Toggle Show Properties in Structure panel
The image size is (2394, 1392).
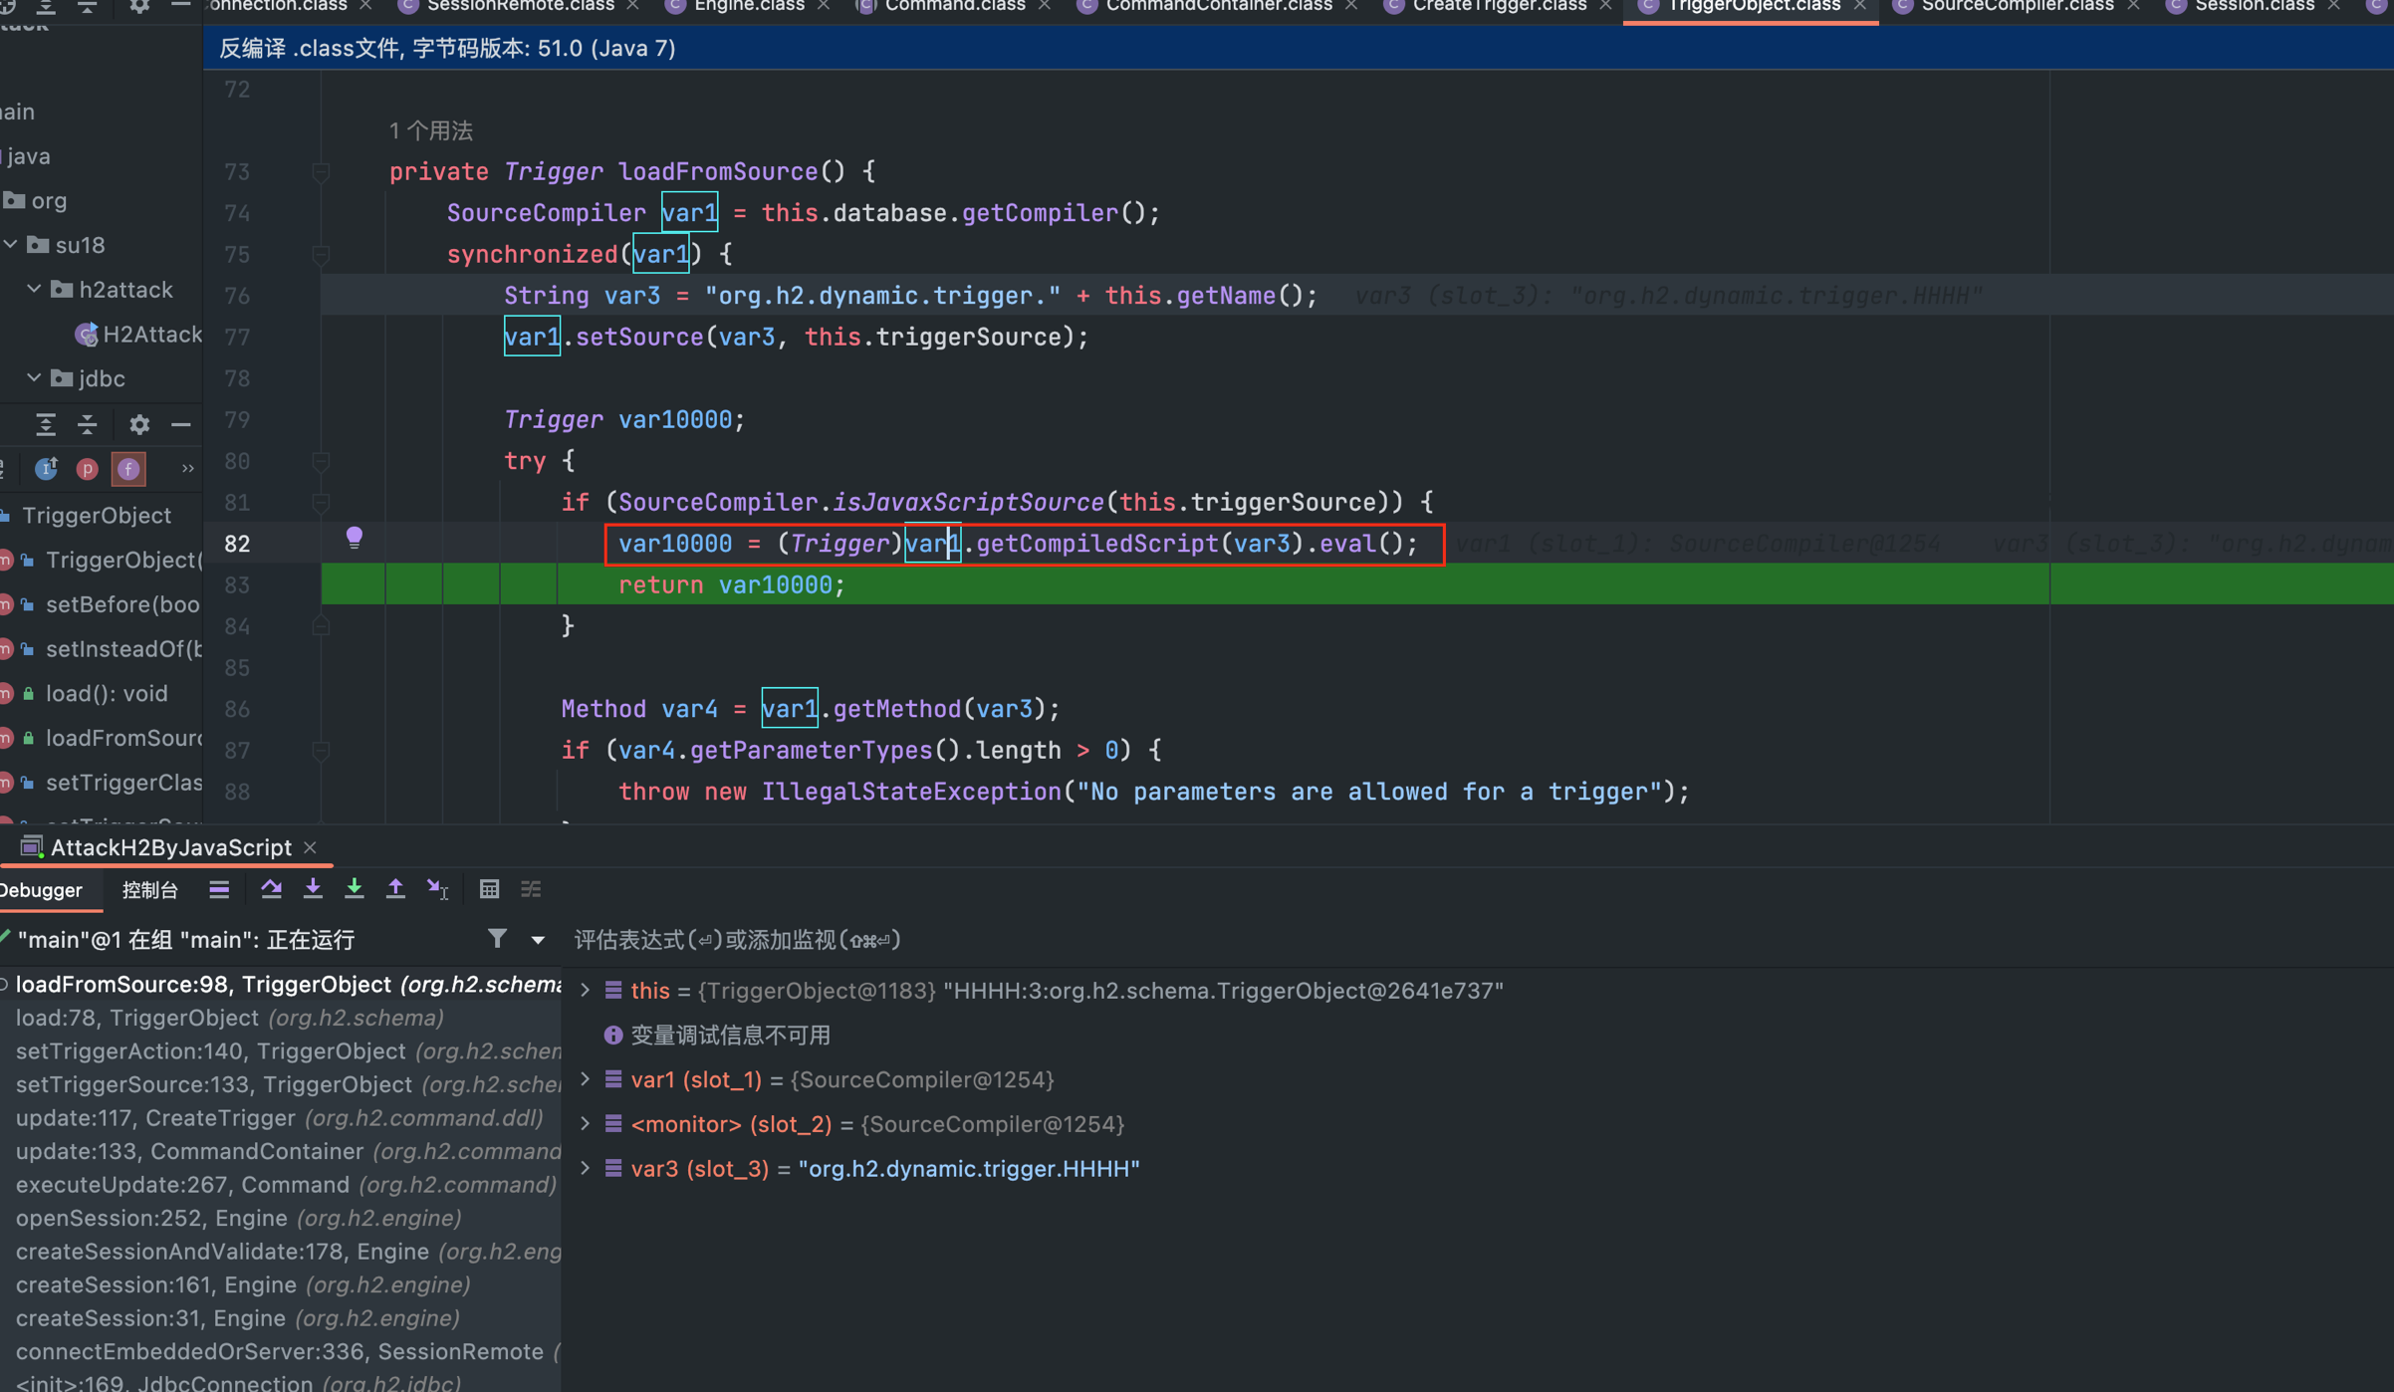click(x=88, y=469)
